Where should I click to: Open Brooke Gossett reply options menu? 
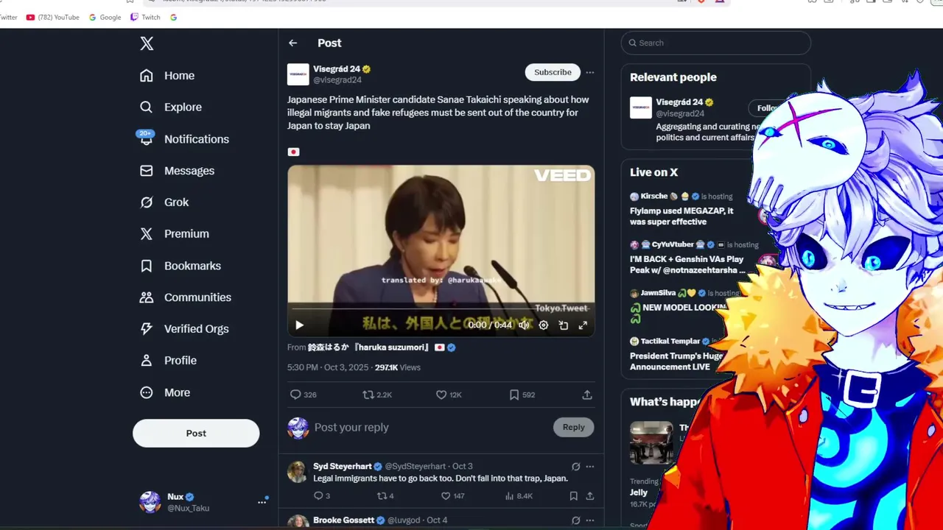(589, 520)
